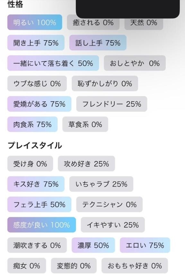Click the プレイスタイル section heading
Viewport: 185px width, 274px height.
pyautogui.click(x=35, y=145)
